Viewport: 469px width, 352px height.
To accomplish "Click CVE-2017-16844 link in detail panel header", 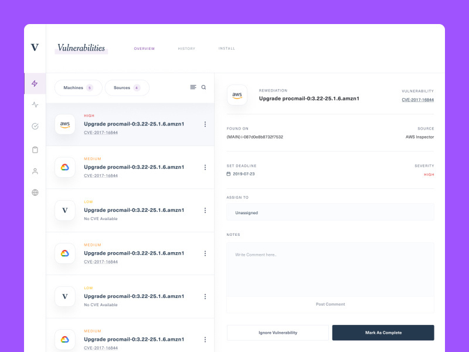I will [x=417, y=100].
